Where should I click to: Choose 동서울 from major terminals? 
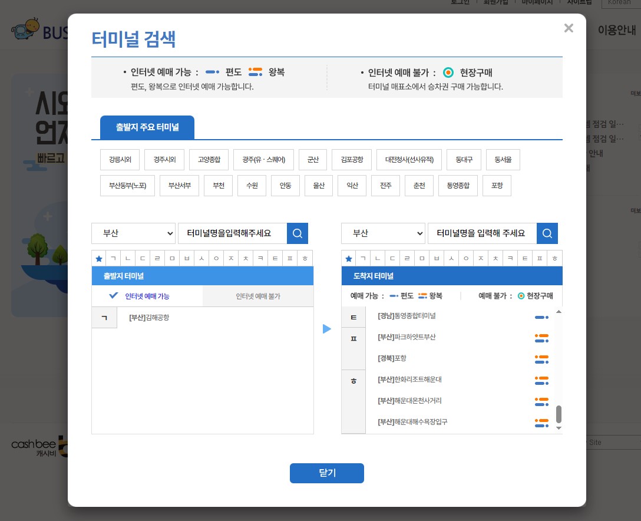[503, 160]
